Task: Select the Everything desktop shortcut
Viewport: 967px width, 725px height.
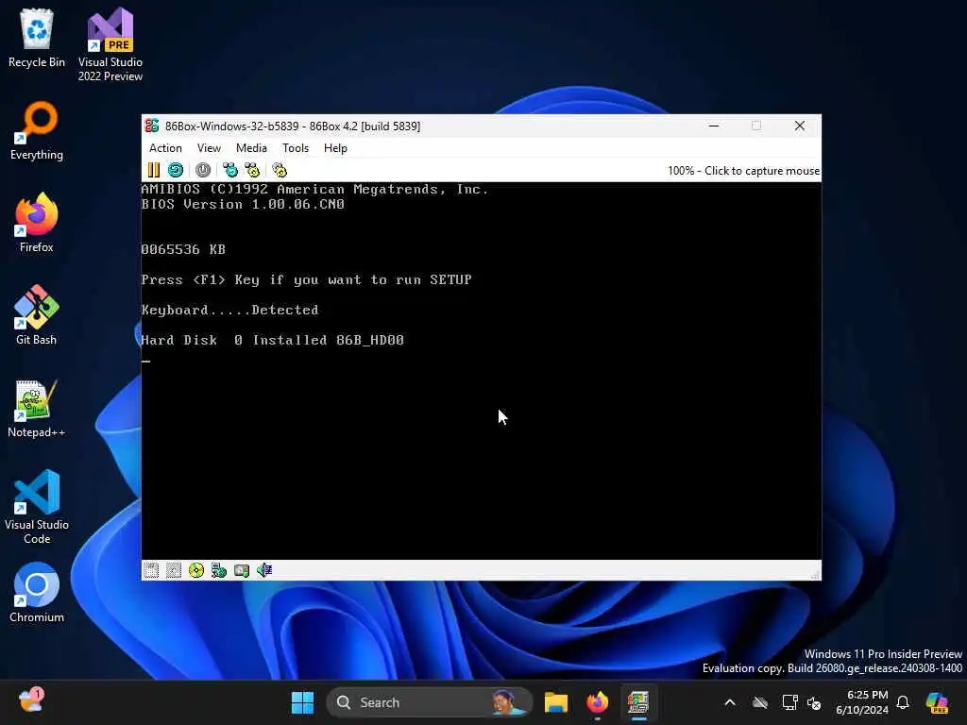Action: click(x=37, y=130)
